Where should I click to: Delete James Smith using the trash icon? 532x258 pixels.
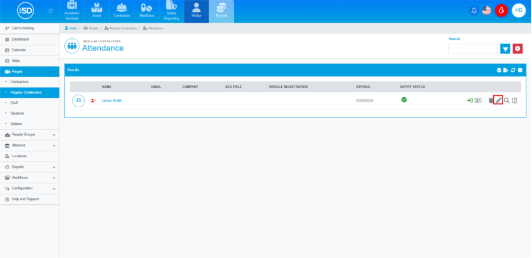coord(491,101)
